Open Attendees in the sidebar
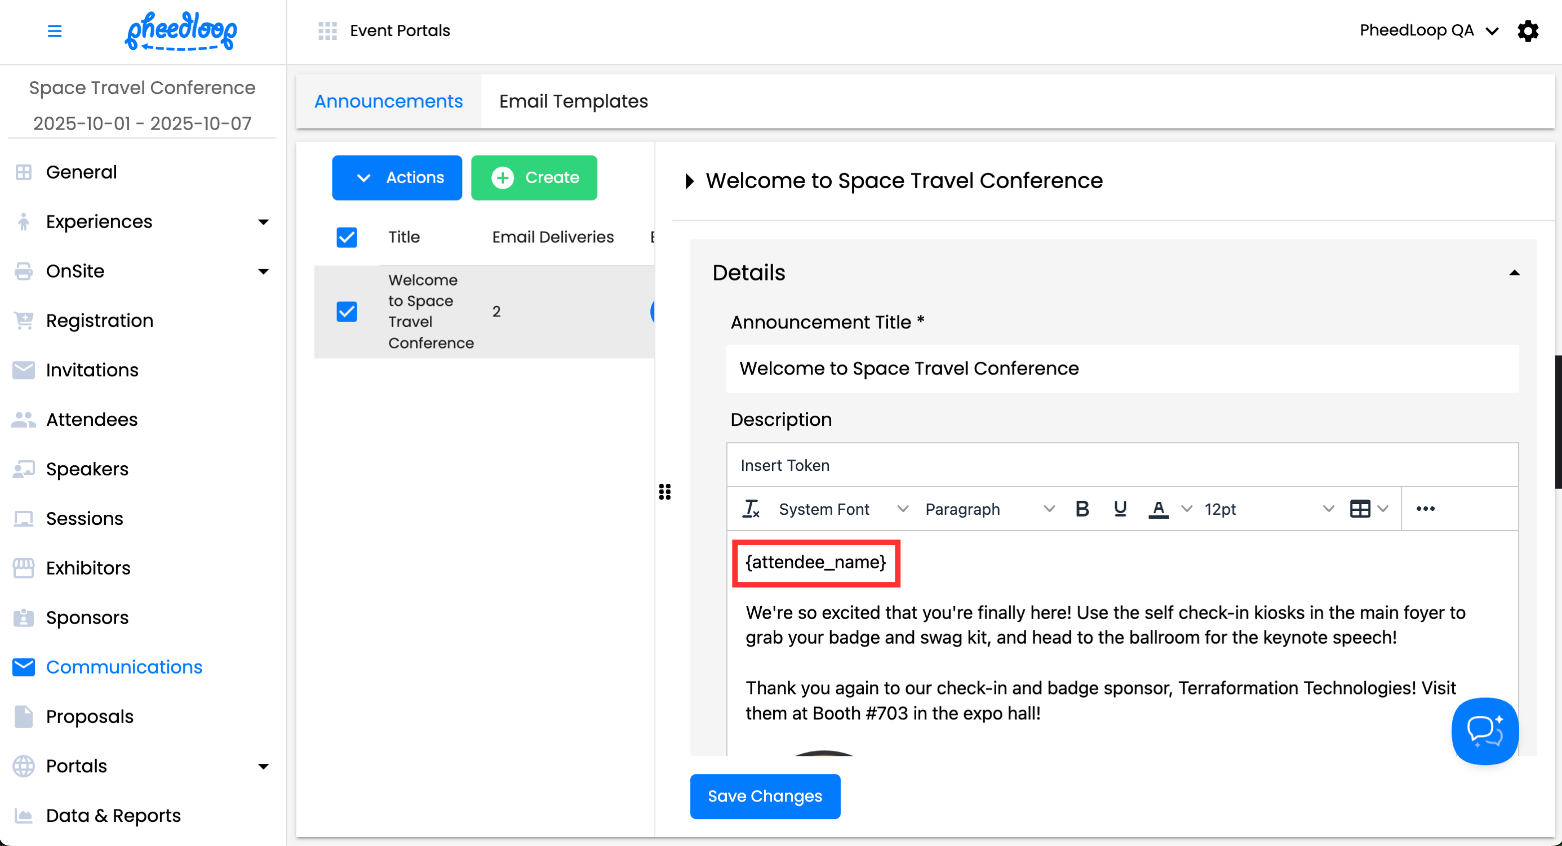 point(91,420)
